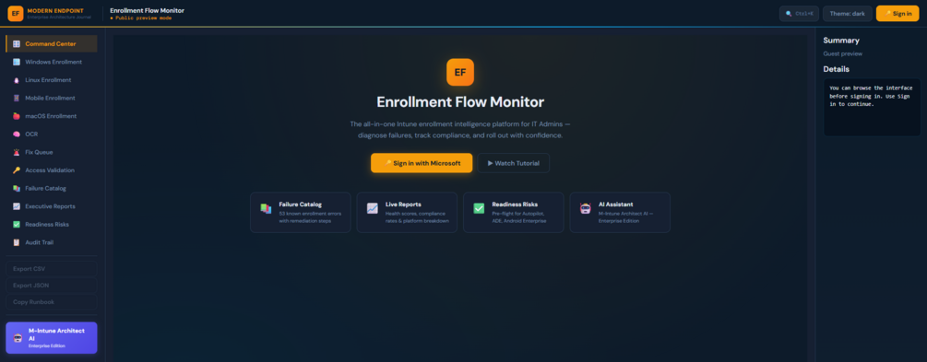The image size is (927, 362).
Task: Click the OCR brain icon
Action: coord(17,134)
